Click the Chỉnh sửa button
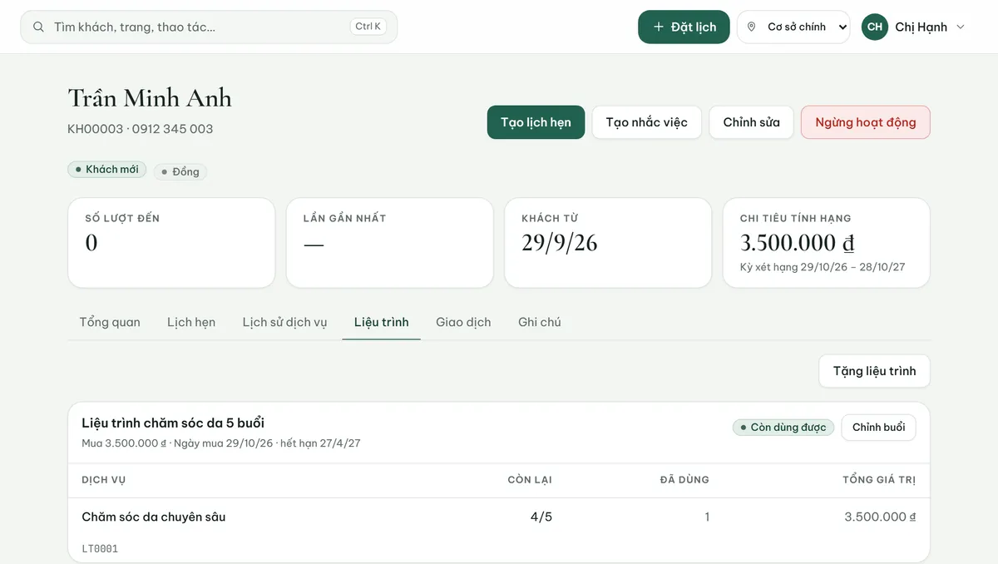Viewport: 998px width, 564px height. (751, 122)
